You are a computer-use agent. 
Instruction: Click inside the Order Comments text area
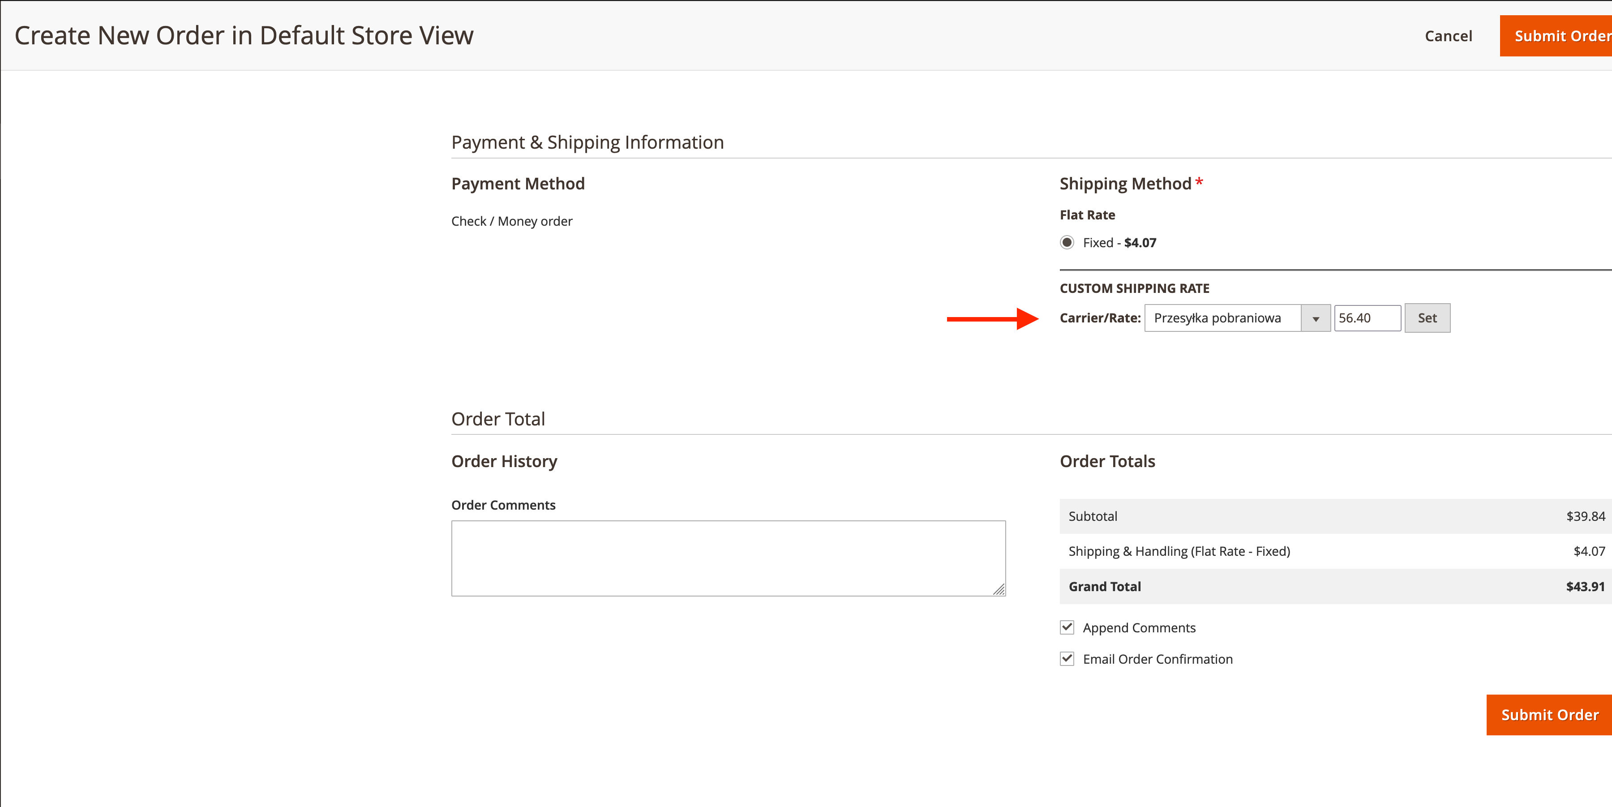pyautogui.click(x=728, y=558)
